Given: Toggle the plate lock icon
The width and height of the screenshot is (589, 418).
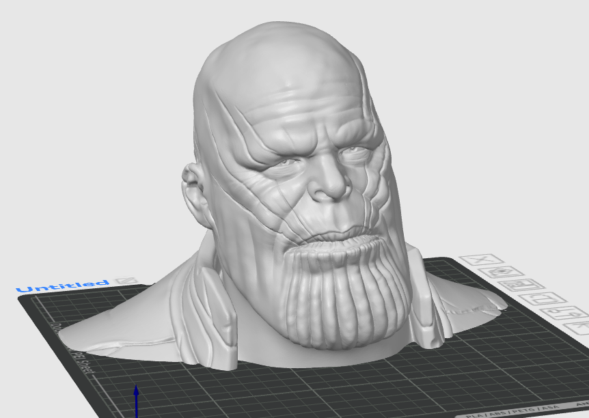Looking at the screenshot, I should tap(543, 299).
